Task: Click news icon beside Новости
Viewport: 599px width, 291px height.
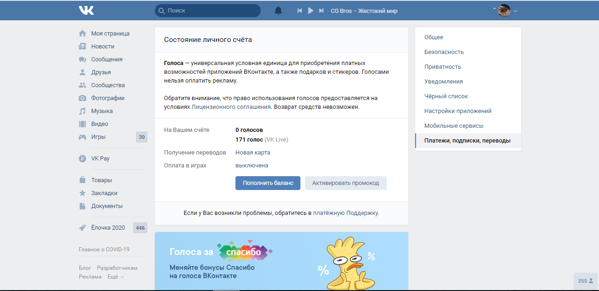Action: click(x=82, y=46)
